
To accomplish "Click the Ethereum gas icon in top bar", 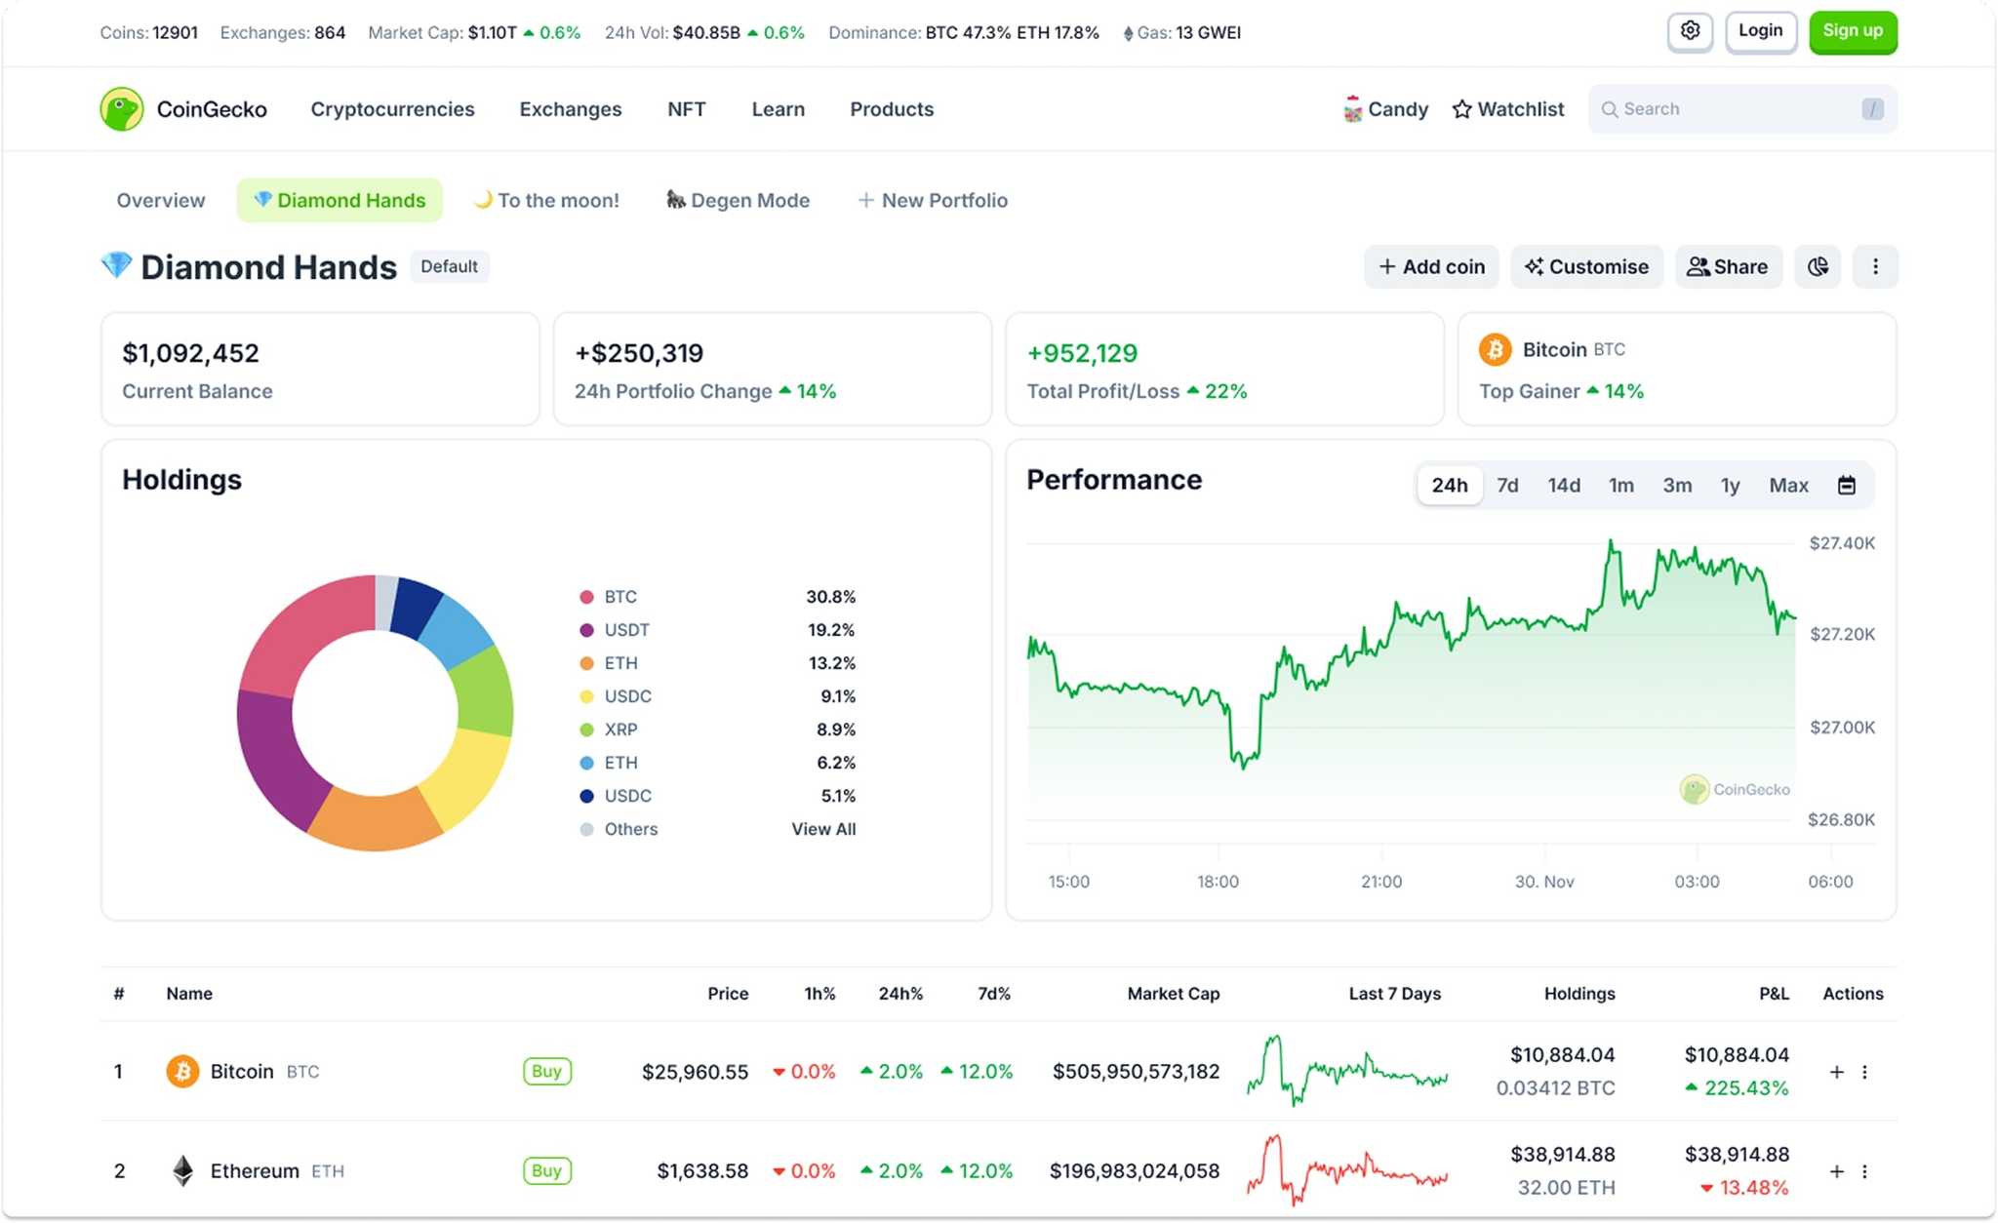I will click(x=1128, y=33).
